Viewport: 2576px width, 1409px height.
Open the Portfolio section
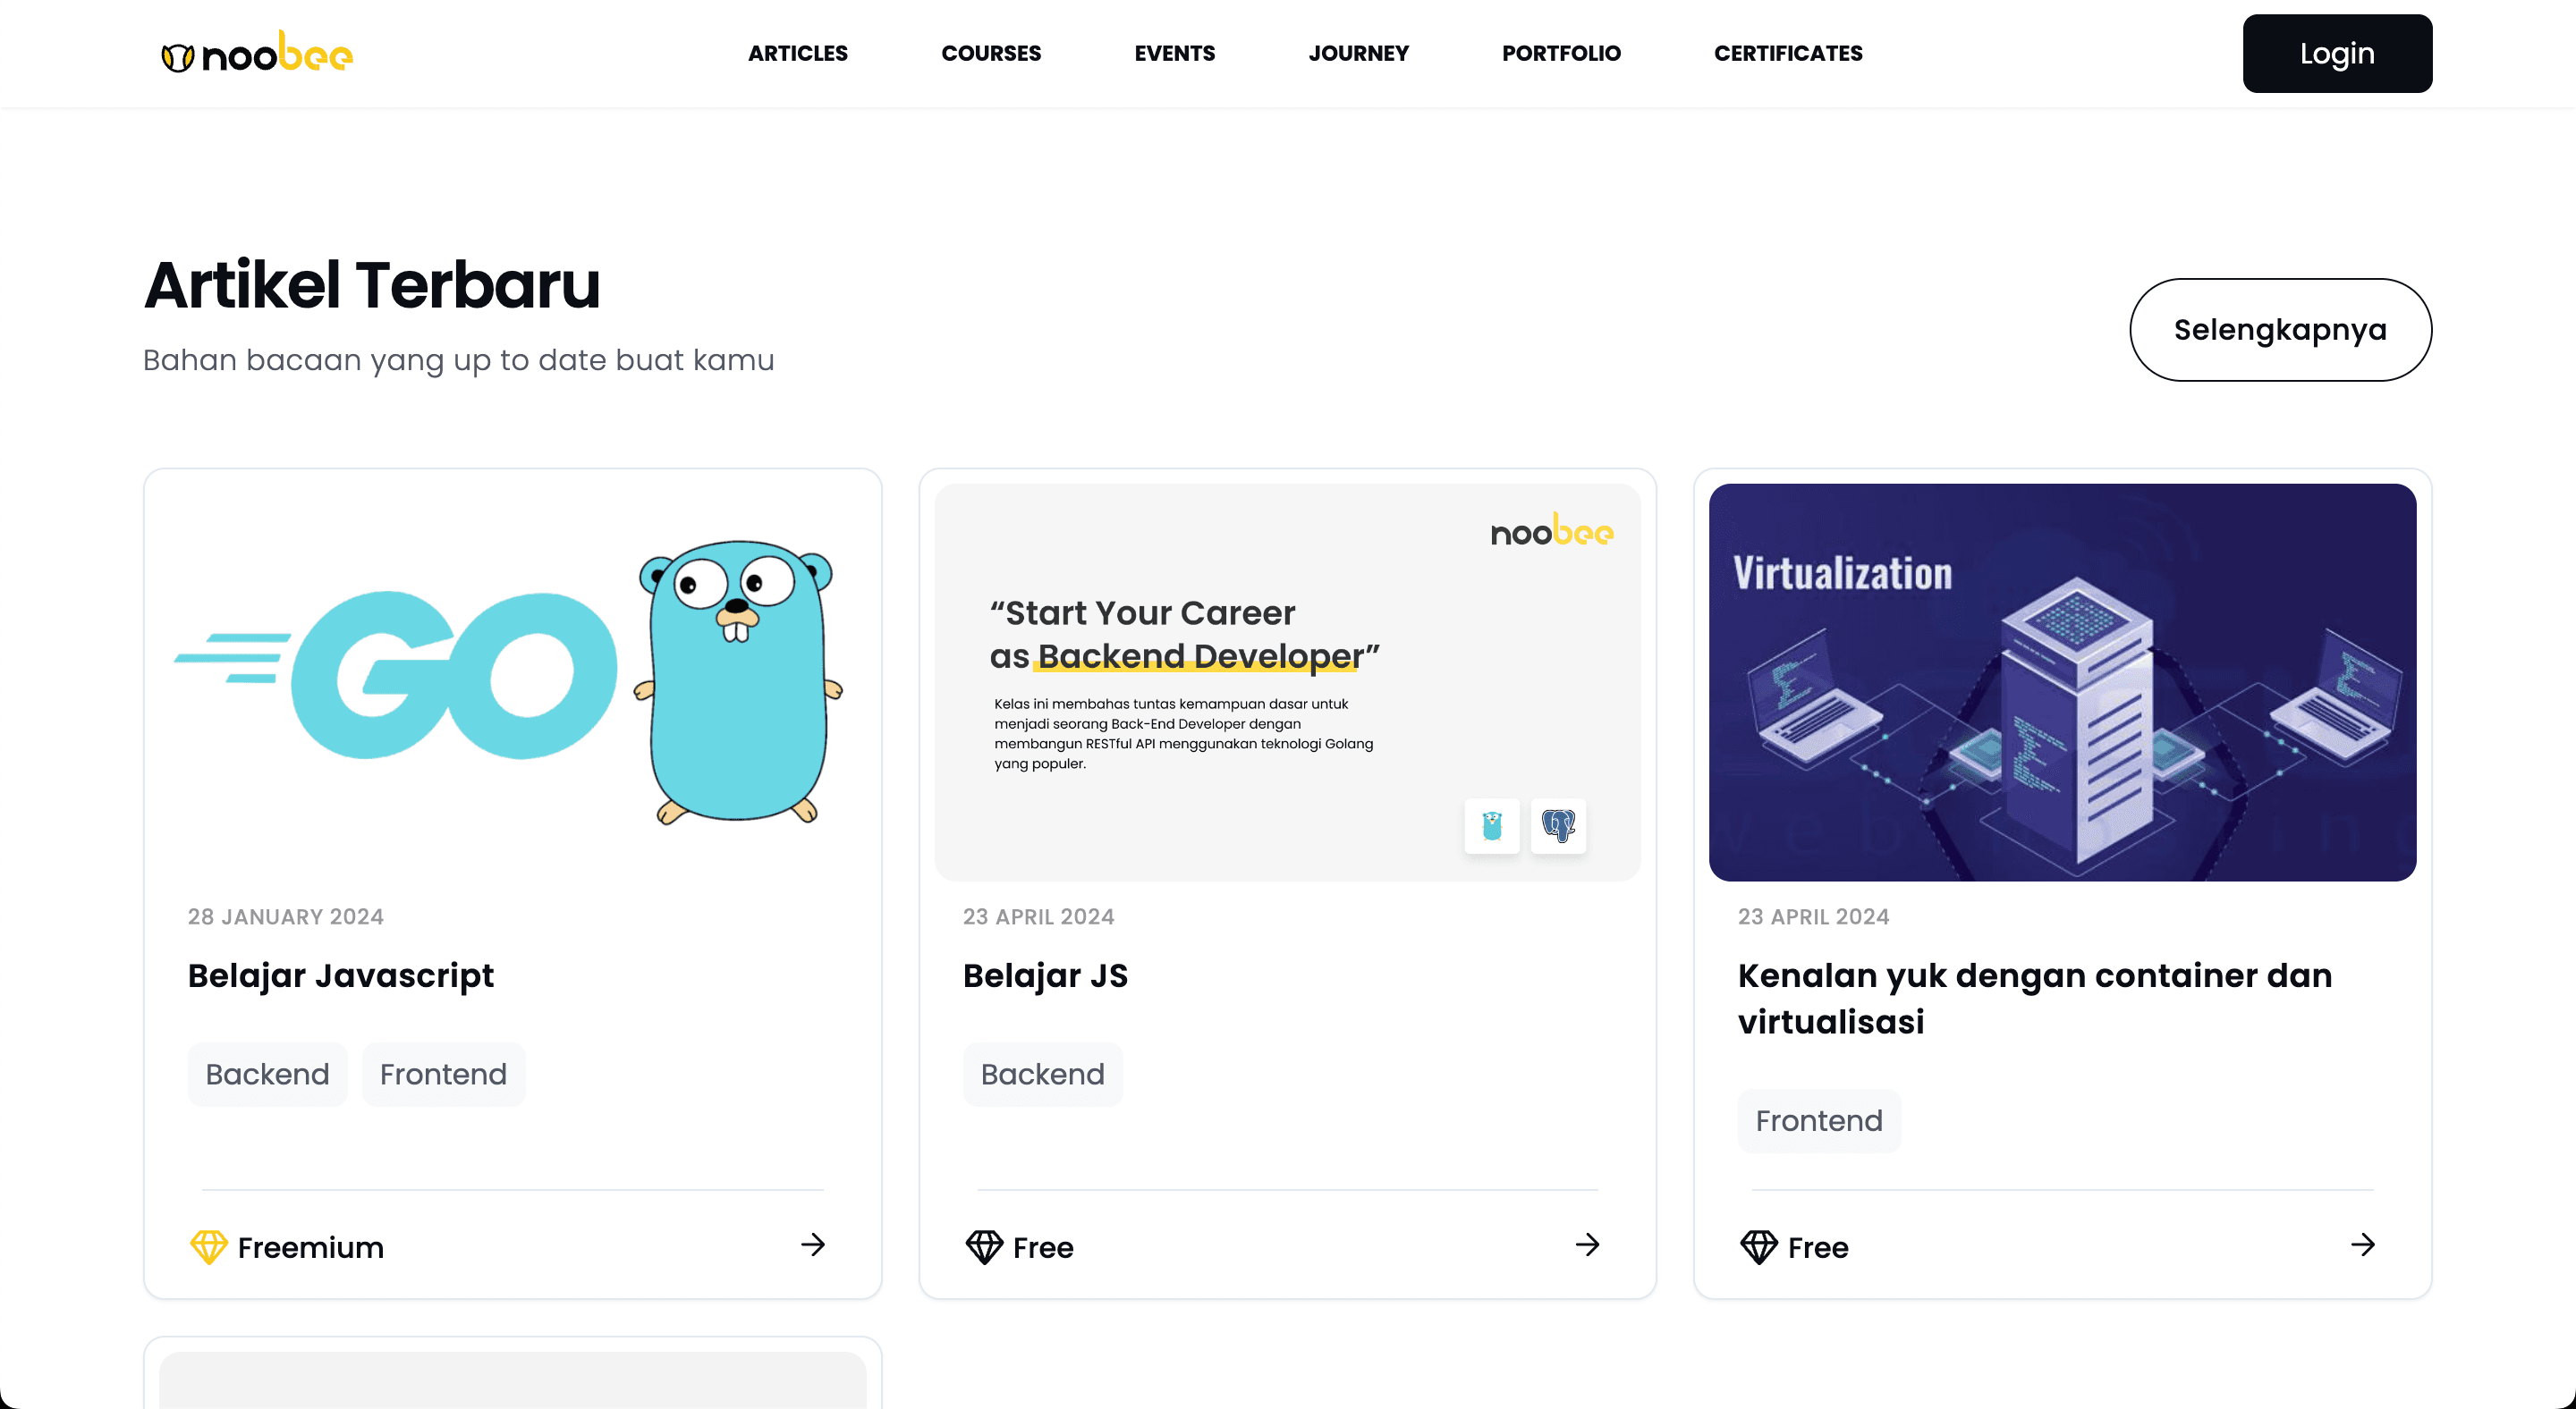[1561, 53]
